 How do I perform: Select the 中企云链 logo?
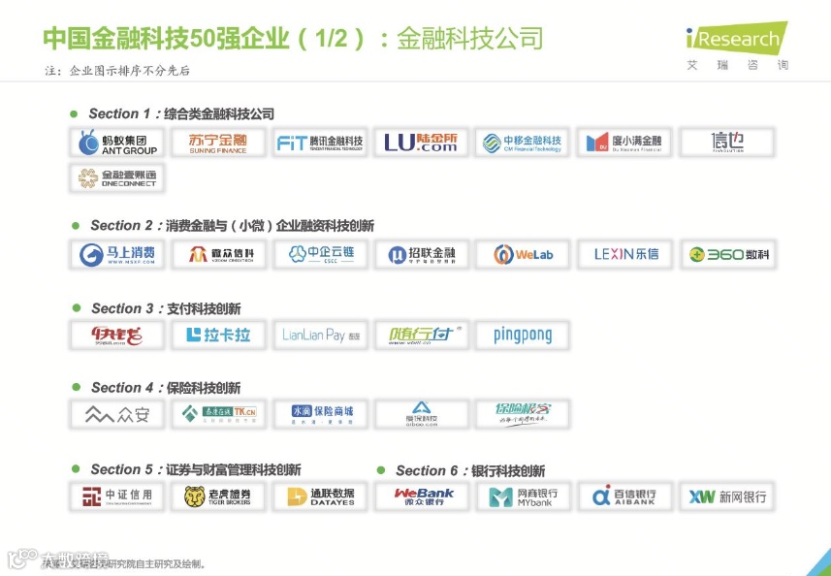point(320,254)
